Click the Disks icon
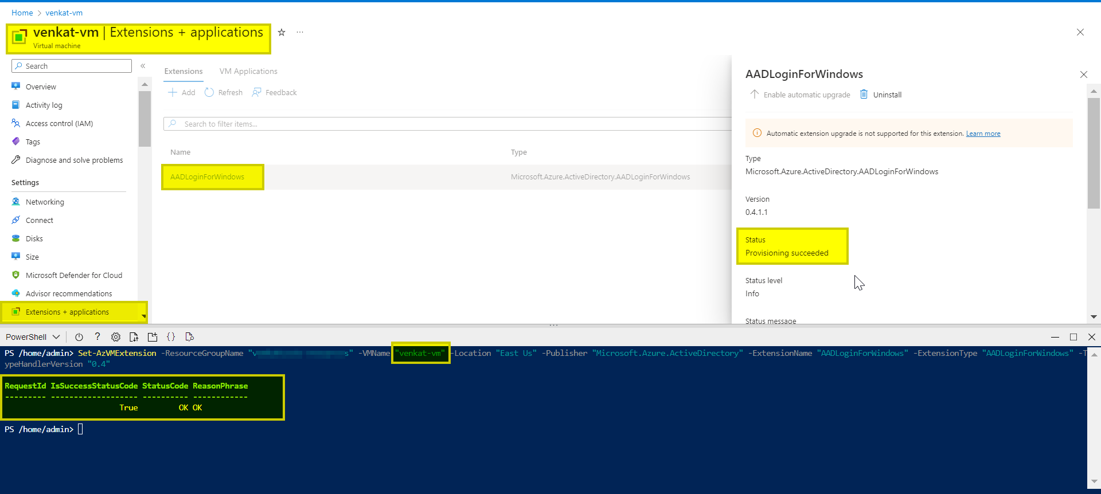1101x494 pixels. tap(16, 238)
